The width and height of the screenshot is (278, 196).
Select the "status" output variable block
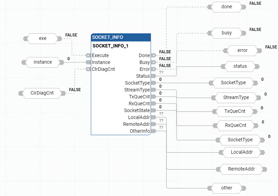point(240,66)
